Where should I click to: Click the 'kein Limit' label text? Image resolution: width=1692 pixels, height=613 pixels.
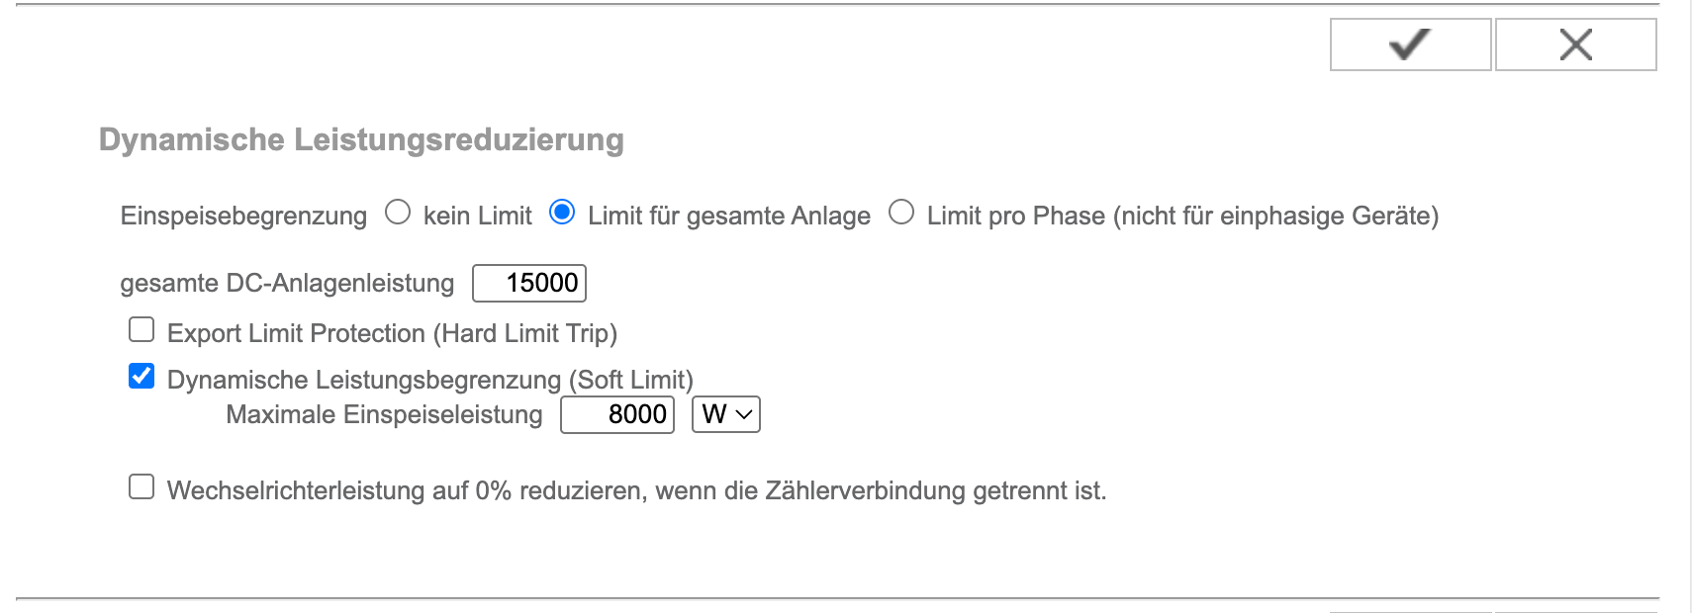[477, 216]
